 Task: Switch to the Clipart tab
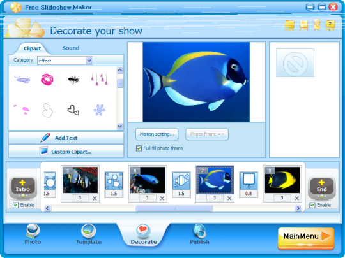pyautogui.click(x=32, y=48)
